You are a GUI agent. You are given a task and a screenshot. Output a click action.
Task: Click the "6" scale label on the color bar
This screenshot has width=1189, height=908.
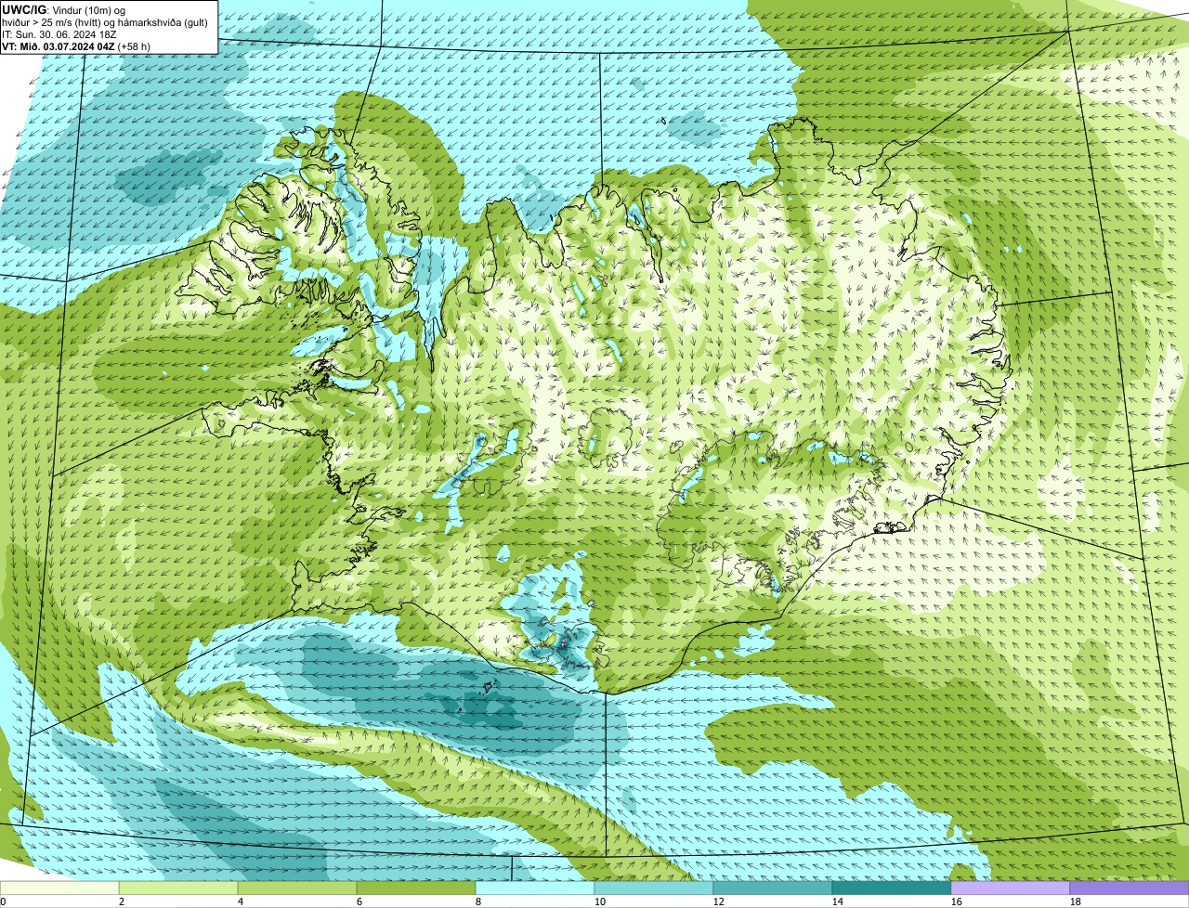pos(359,902)
